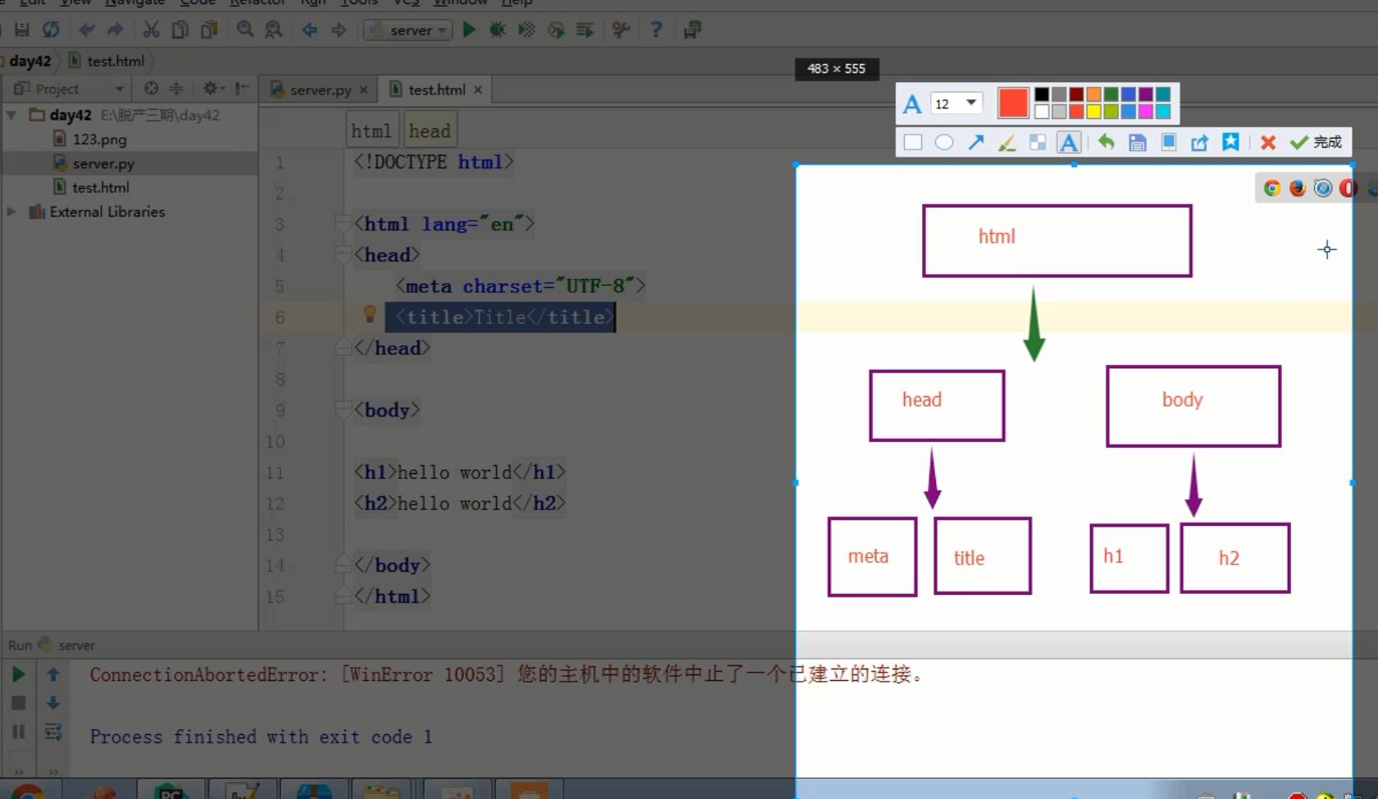This screenshot has height=799, width=1378.
Task: Navigate forward with the right arrow icon
Action: point(339,30)
